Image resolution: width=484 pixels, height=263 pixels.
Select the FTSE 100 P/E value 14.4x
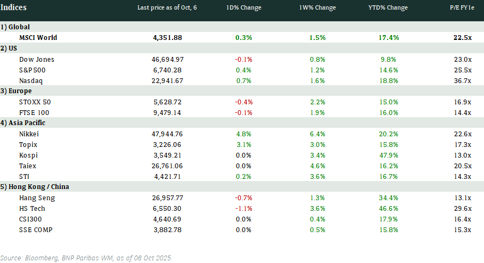pos(460,112)
